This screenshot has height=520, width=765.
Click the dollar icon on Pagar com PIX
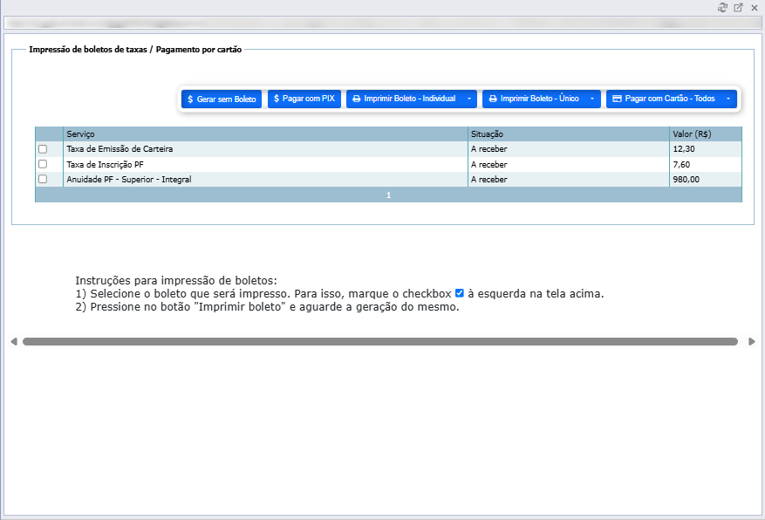tap(277, 99)
